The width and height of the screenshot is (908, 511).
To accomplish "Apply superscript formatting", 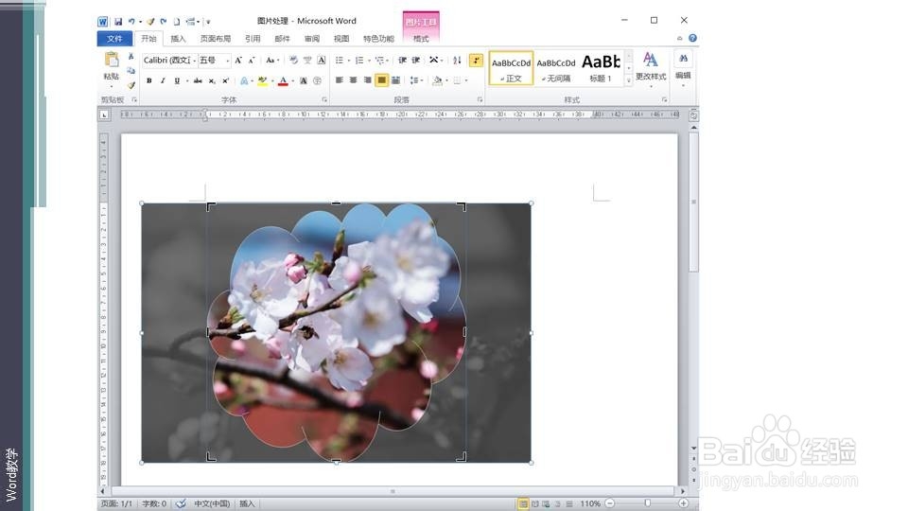I will point(225,80).
